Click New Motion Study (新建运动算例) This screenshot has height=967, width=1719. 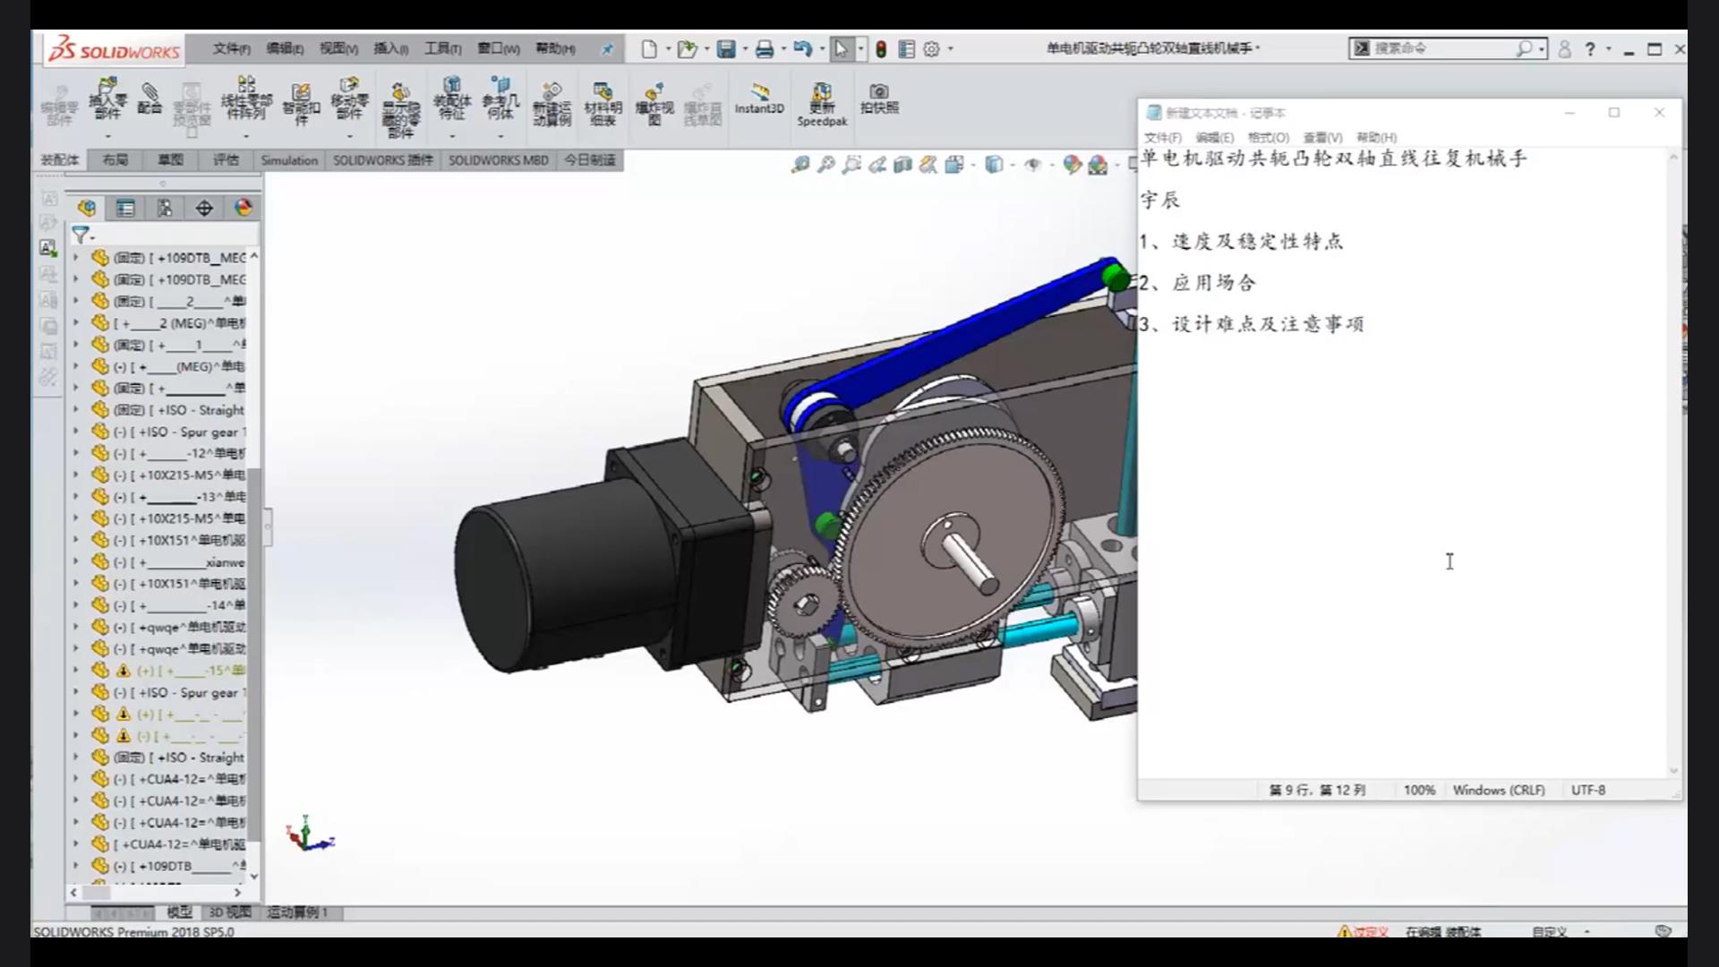click(552, 105)
